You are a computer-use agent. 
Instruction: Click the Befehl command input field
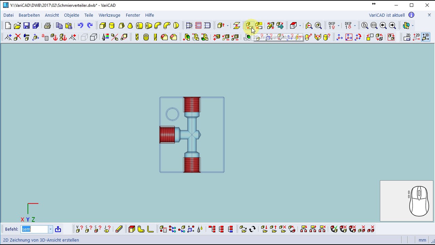[34, 229]
